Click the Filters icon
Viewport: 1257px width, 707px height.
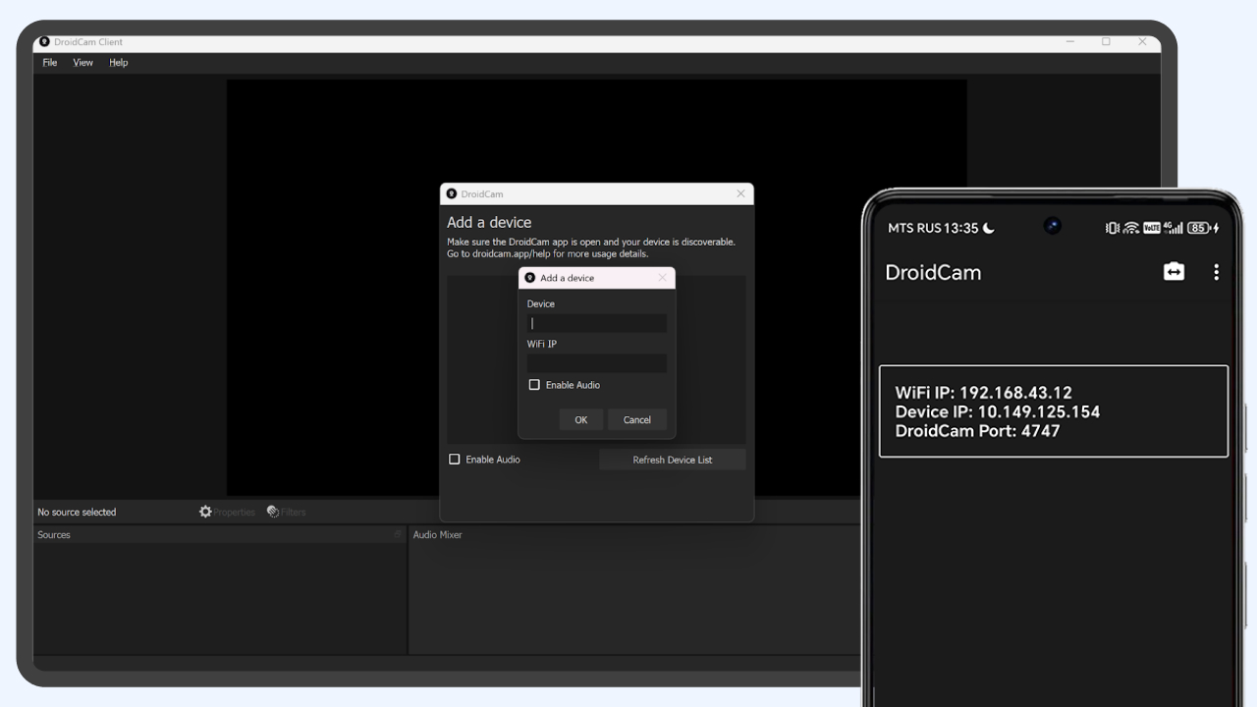coord(273,512)
